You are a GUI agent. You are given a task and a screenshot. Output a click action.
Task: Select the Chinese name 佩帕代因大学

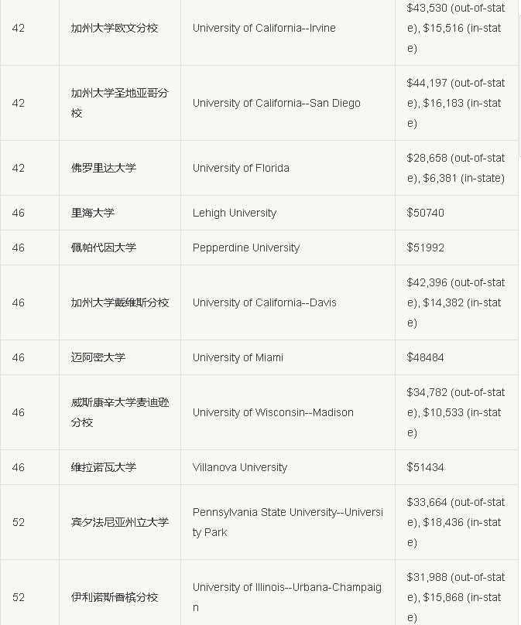coord(104,248)
